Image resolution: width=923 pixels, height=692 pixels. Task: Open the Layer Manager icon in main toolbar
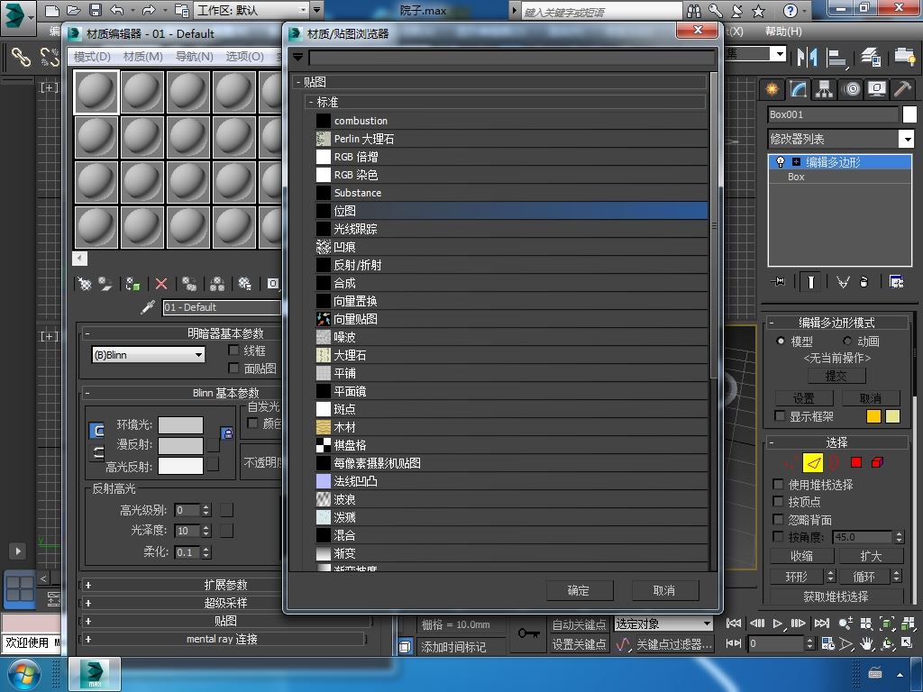coord(870,57)
